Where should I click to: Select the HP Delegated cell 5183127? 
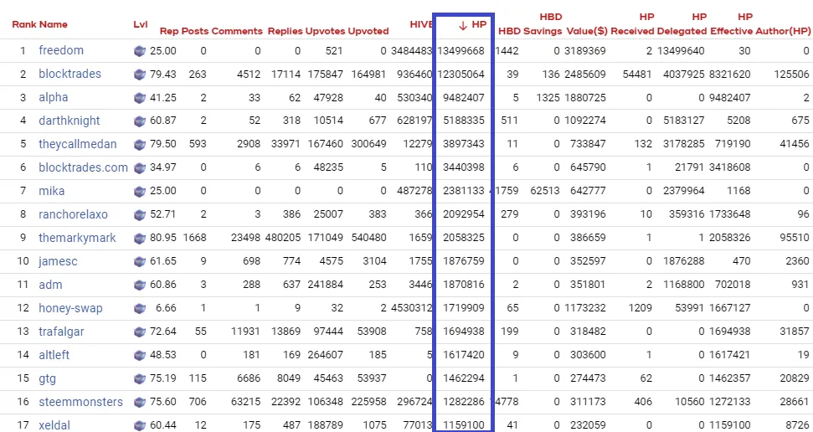pyautogui.click(x=684, y=121)
